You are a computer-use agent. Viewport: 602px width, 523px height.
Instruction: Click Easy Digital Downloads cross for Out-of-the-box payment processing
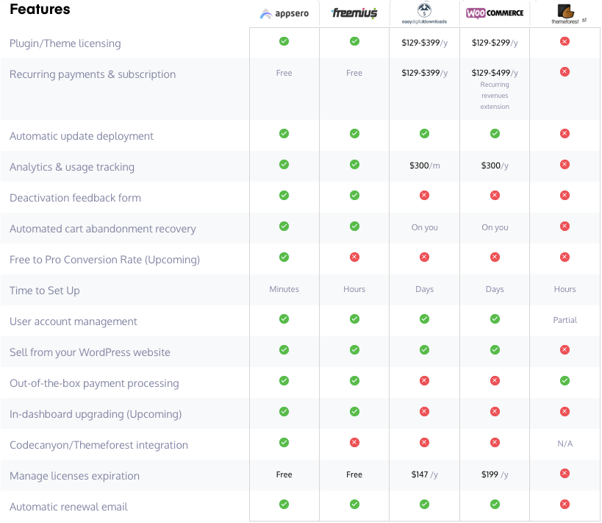[x=424, y=380]
